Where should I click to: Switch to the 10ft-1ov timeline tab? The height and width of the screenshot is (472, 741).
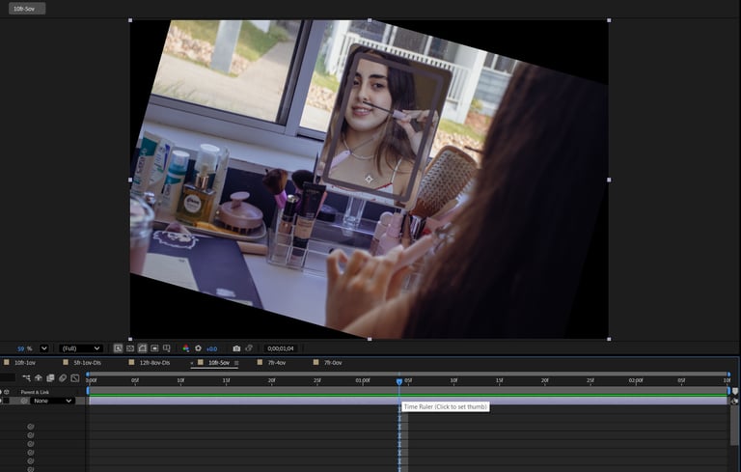[x=24, y=363]
